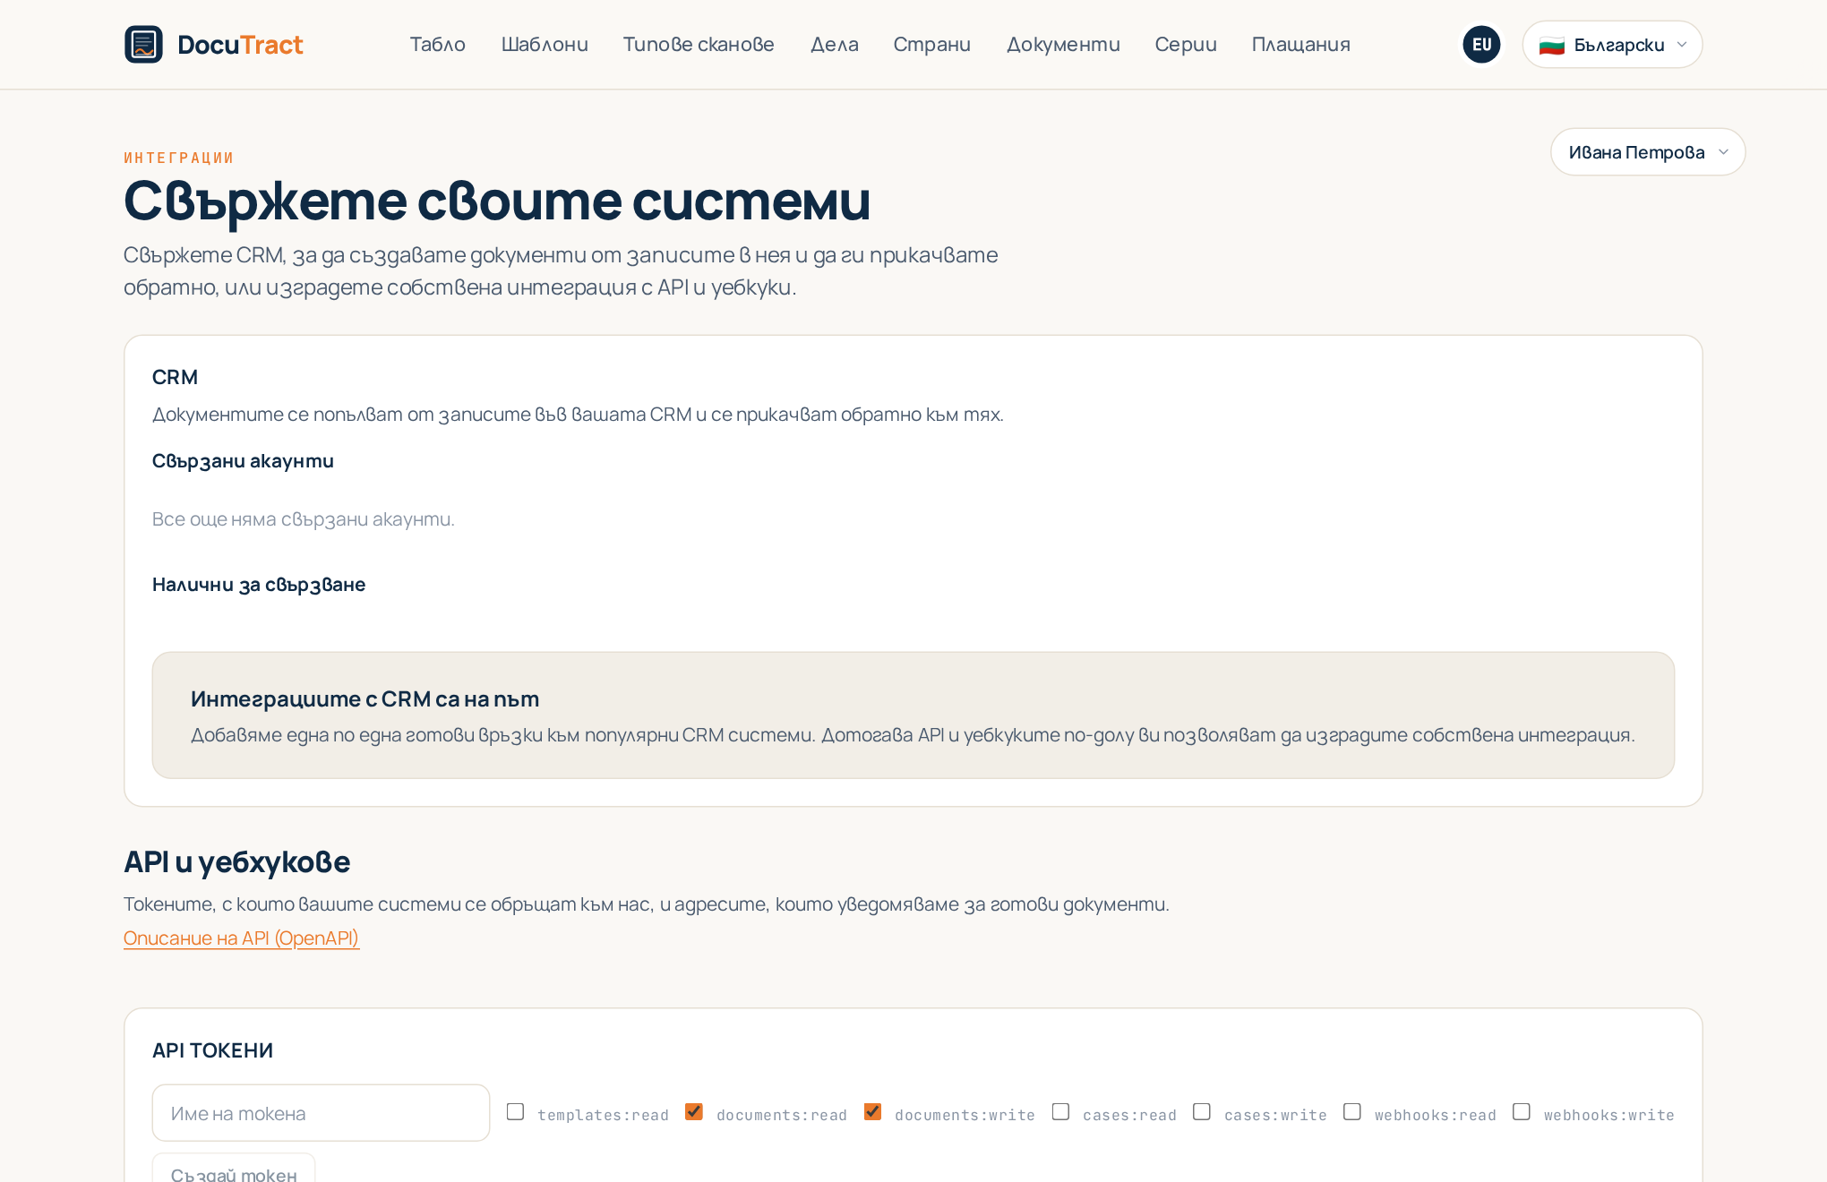Tick the cases:write scope checkbox
1827x1182 pixels.
pos(1202,1111)
